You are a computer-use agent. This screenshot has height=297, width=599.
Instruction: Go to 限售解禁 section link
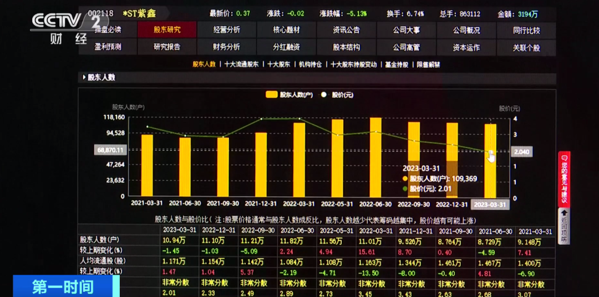[x=428, y=64]
